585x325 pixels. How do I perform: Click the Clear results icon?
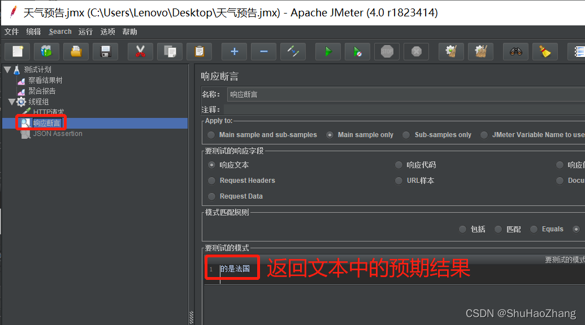click(x=451, y=51)
